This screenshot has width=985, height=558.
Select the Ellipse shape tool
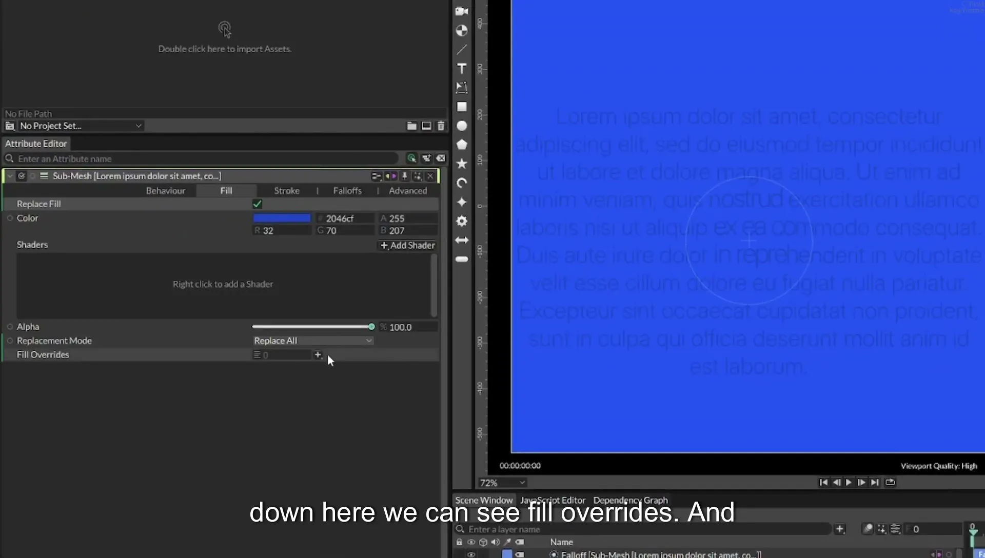coord(462,126)
